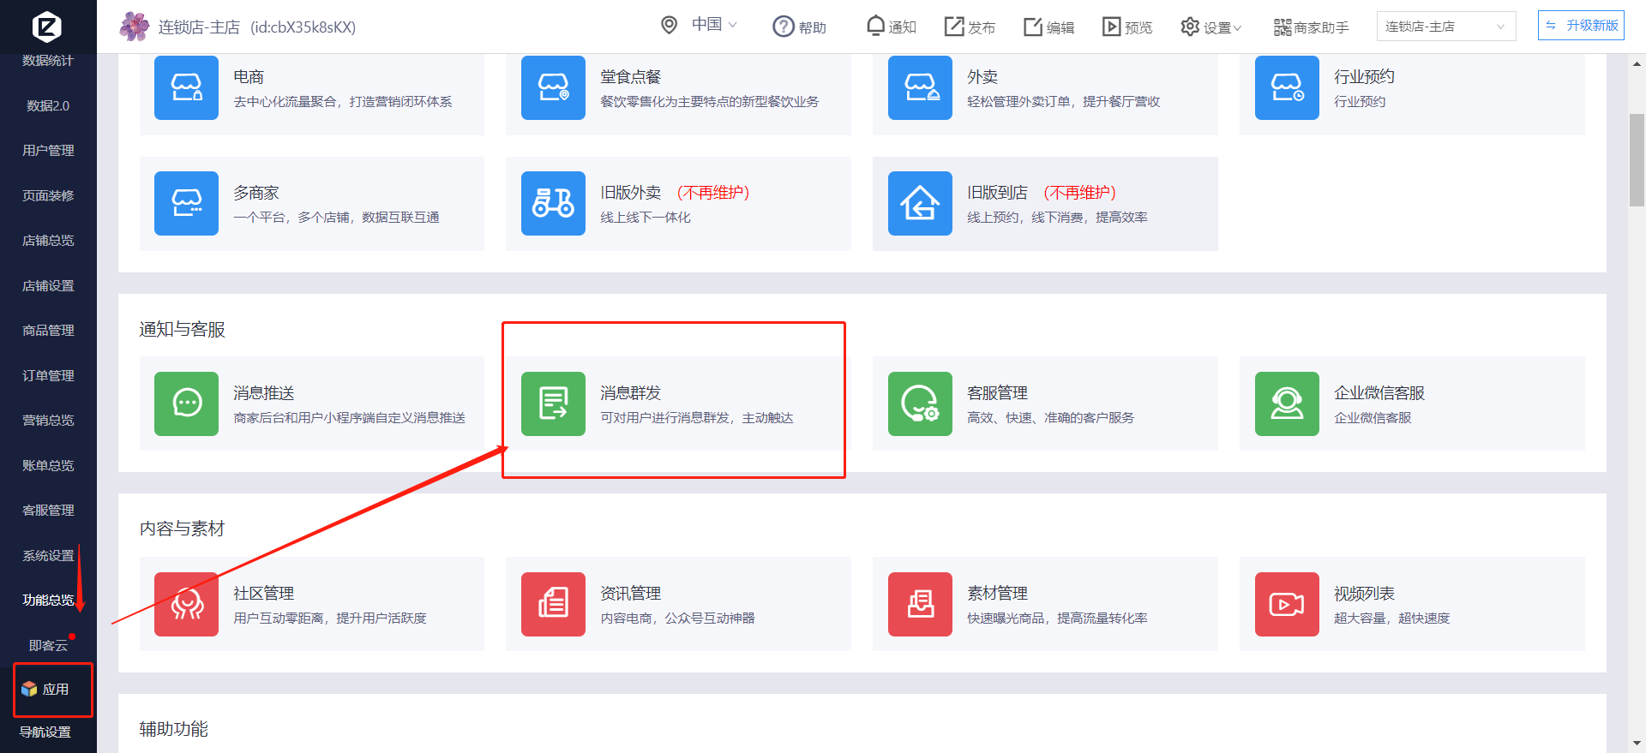Open the 行业预约 app icon
Screen dimensions: 1646x753
click(1287, 87)
